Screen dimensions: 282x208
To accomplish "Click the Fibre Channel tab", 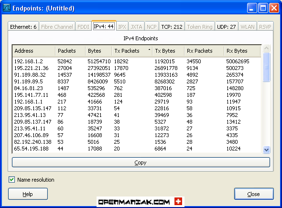I will click(x=57, y=27).
